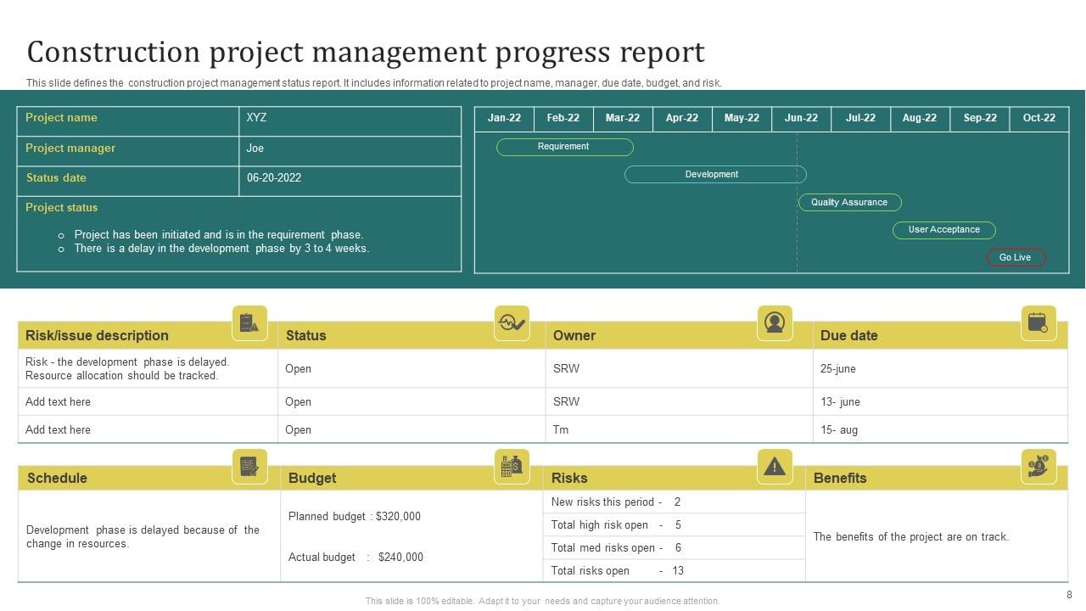
Task: Click the Status date label
Action: click(56, 178)
